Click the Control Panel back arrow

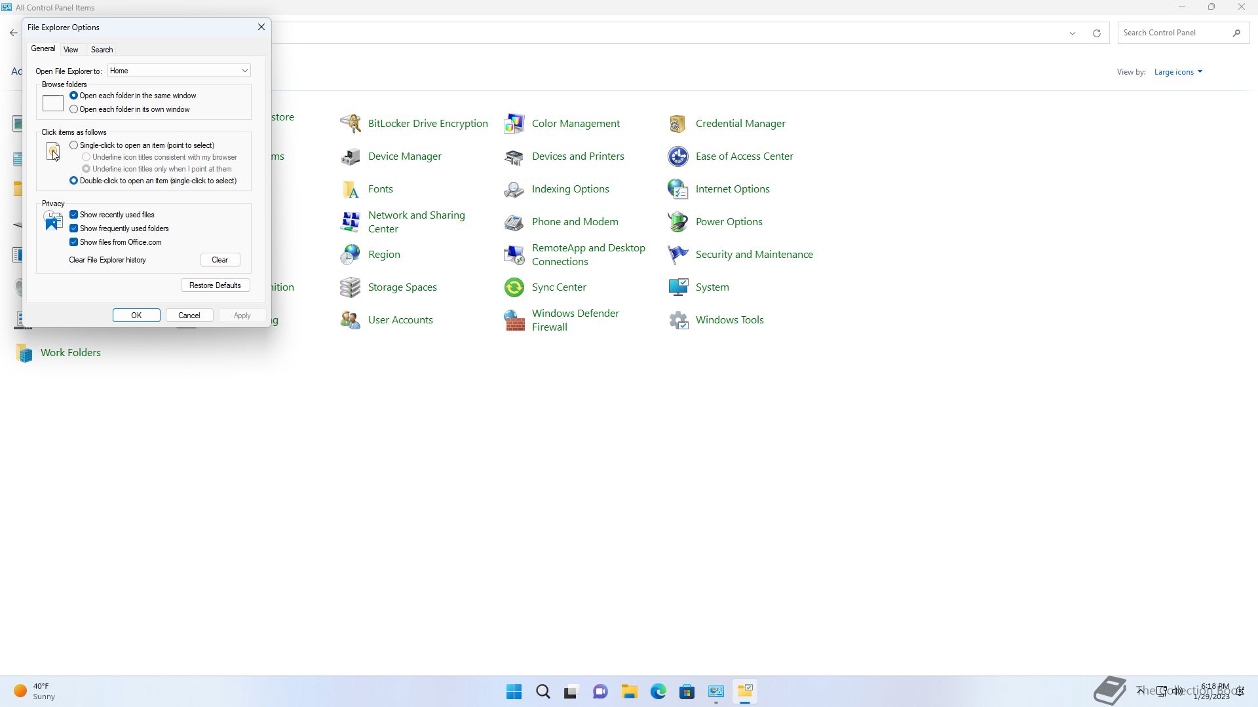13,33
